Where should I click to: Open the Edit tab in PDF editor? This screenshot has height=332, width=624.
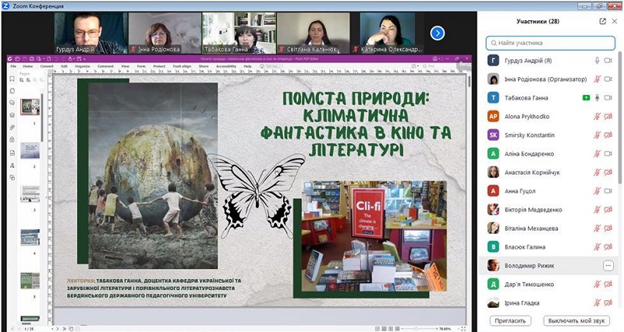[64, 66]
